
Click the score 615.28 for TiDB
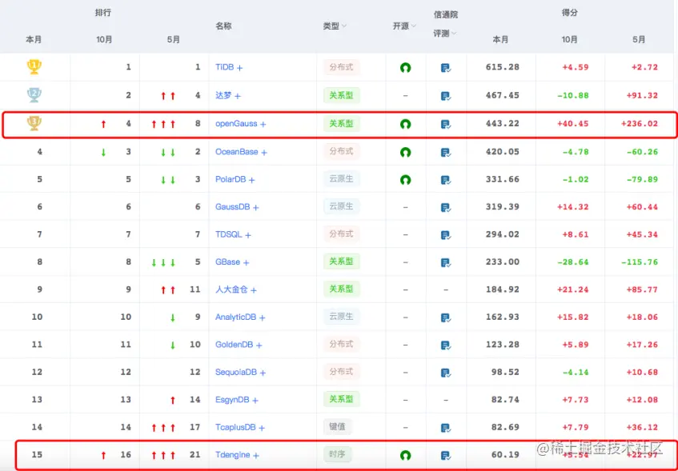coord(503,67)
